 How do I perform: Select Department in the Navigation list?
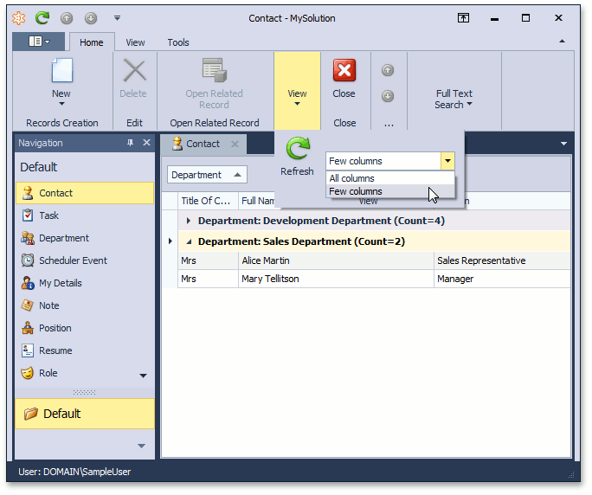[85, 238]
